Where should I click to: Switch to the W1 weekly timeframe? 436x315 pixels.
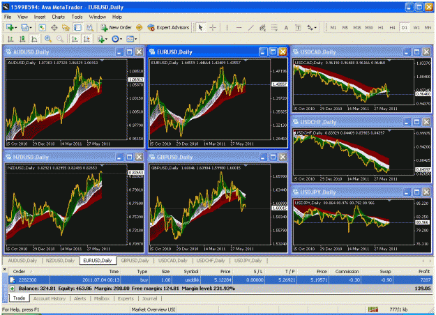pyautogui.click(x=416, y=27)
